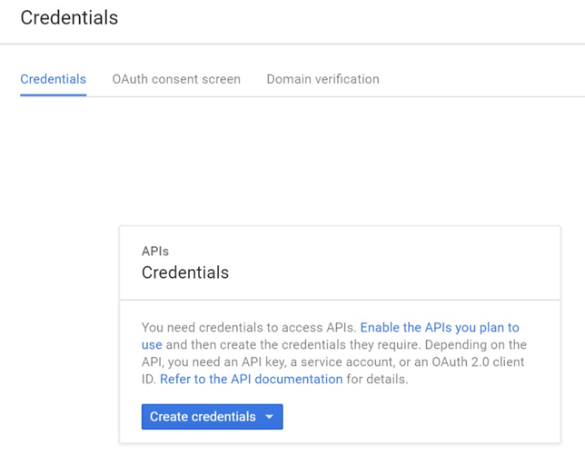Click the Credentials heading inside the card
Image resolution: width=585 pixels, height=466 pixels.
[185, 273]
